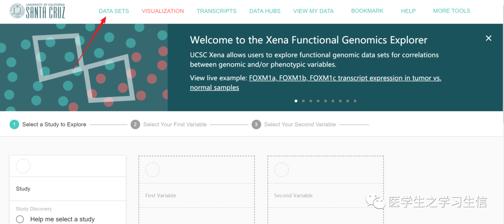Click step 2 Select Your First Variable
This screenshot has width=504, height=224.
click(x=169, y=124)
